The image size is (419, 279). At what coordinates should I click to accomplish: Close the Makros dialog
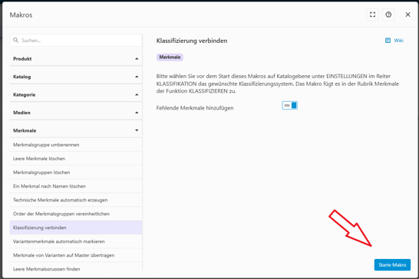pos(407,15)
